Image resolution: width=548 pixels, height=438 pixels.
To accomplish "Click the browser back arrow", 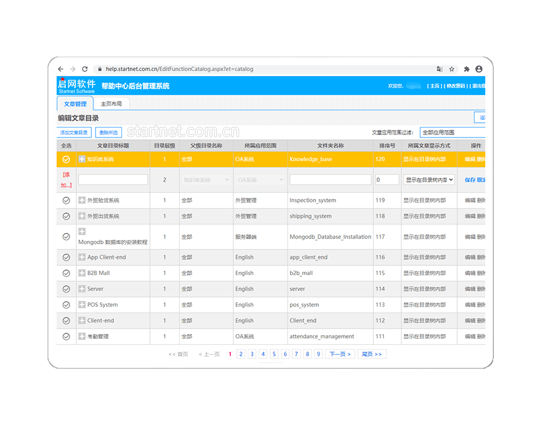I will [60, 69].
